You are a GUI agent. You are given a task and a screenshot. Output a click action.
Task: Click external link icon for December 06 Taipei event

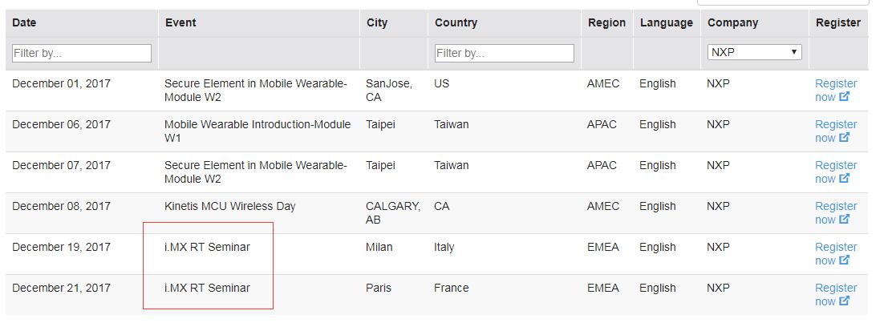844,138
